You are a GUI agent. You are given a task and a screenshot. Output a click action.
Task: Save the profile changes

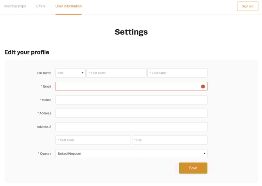(193, 168)
